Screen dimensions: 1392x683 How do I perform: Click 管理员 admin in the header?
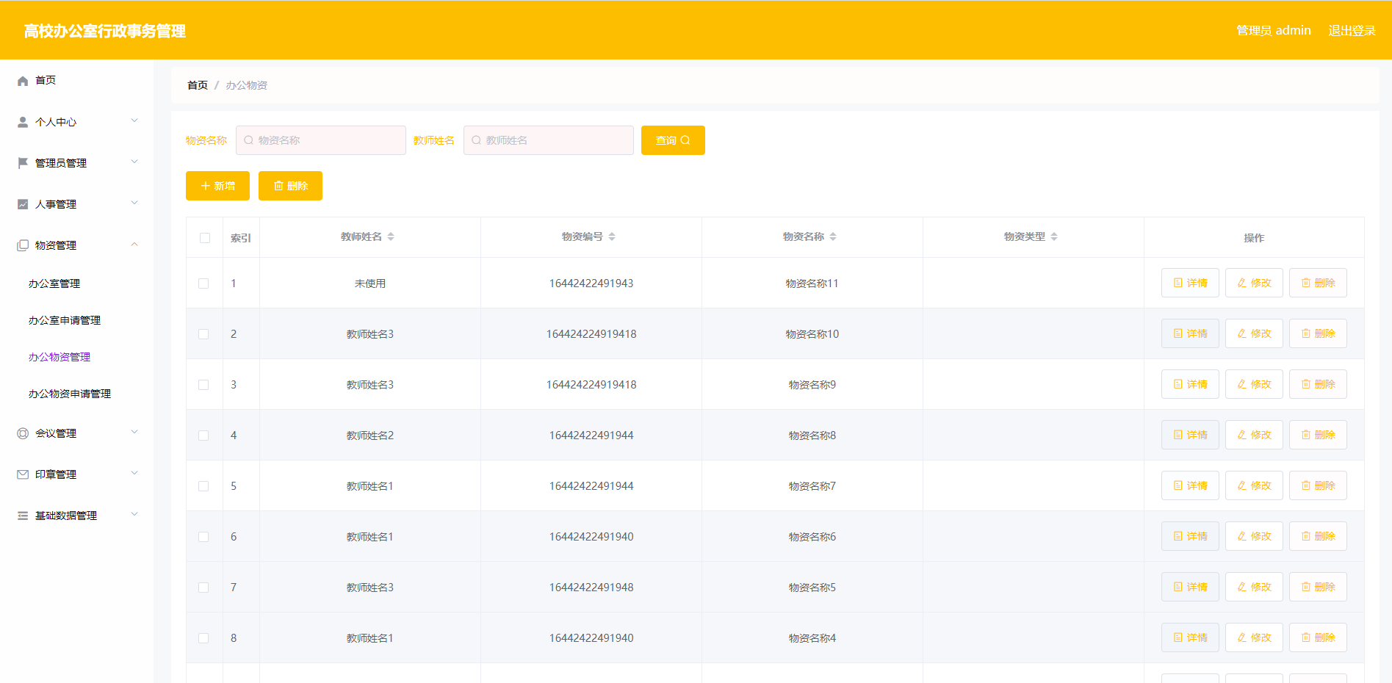point(1274,31)
